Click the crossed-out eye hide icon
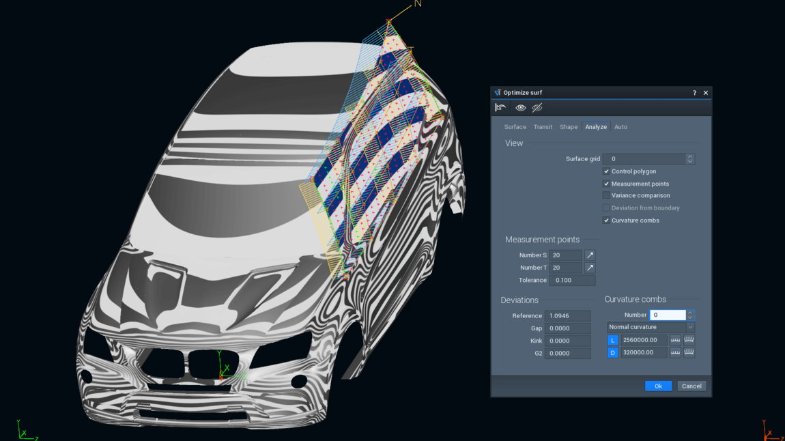The width and height of the screenshot is (785, 441). [x=537, y=108]
